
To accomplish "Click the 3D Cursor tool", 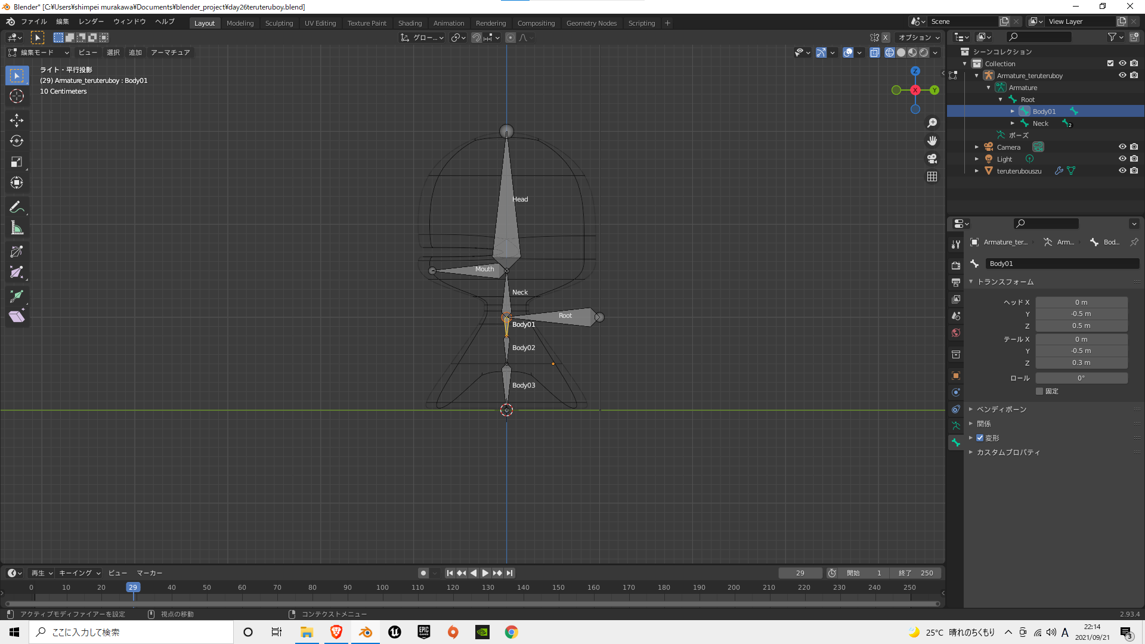I will pyautogui.click(x=17, y=96).
